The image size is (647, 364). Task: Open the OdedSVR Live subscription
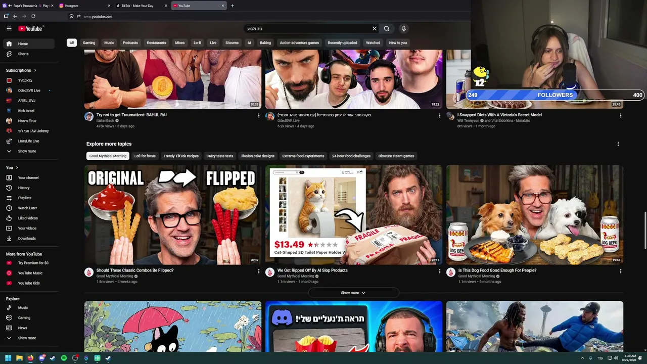[29, 90]
